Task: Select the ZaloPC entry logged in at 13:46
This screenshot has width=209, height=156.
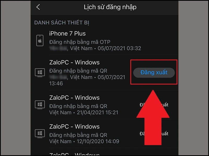Action: 104,73
